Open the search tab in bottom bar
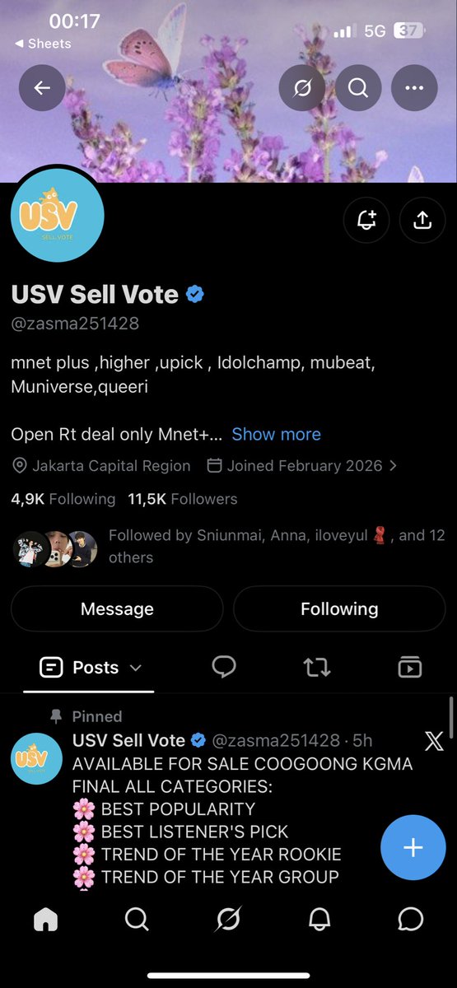This screenshot has height=988, width=457. [x=137, y=919]
